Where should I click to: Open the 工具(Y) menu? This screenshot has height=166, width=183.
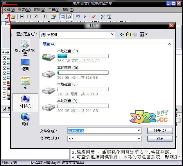[54, 10]
